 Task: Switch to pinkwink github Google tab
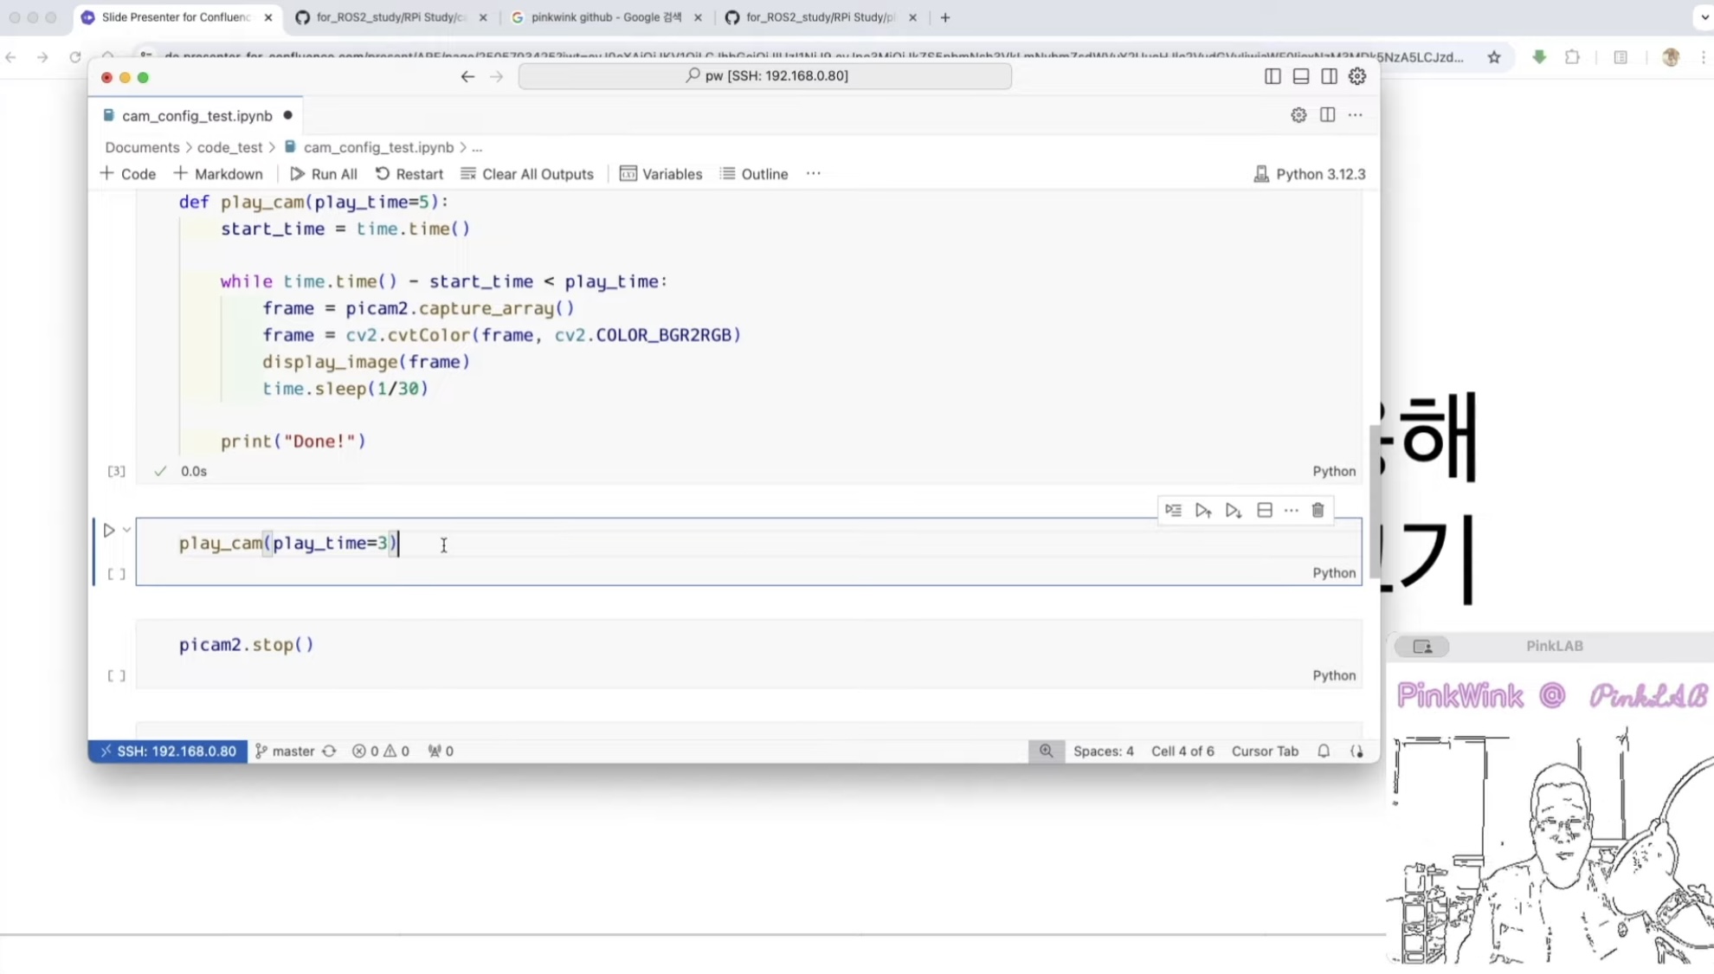pyautogui.click(x=606, y=17)
